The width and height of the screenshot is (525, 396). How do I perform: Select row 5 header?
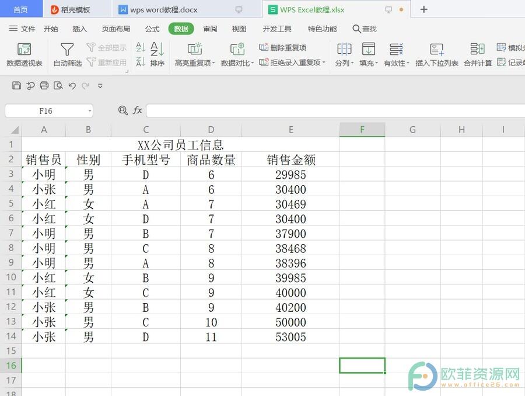click(11, 203)
